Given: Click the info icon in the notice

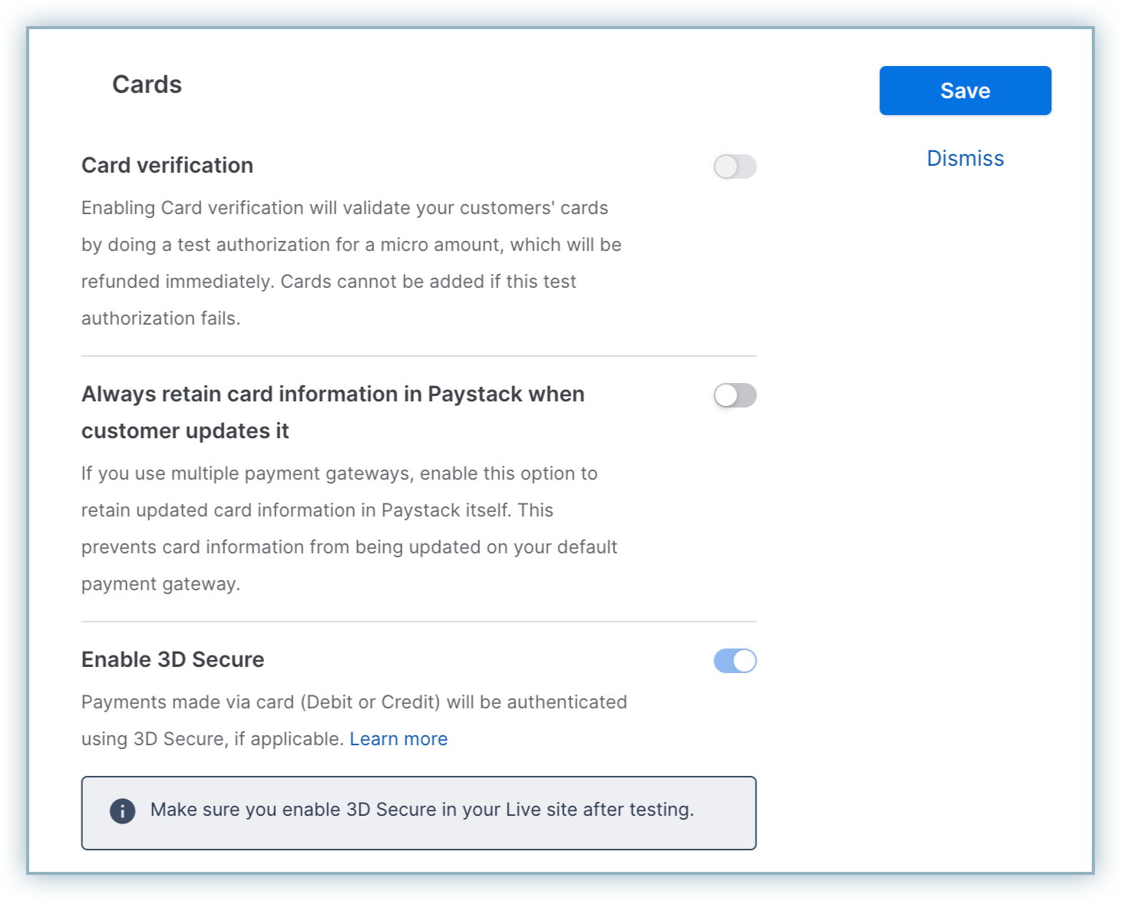Looking at the screenshot, I should (123, 811).
